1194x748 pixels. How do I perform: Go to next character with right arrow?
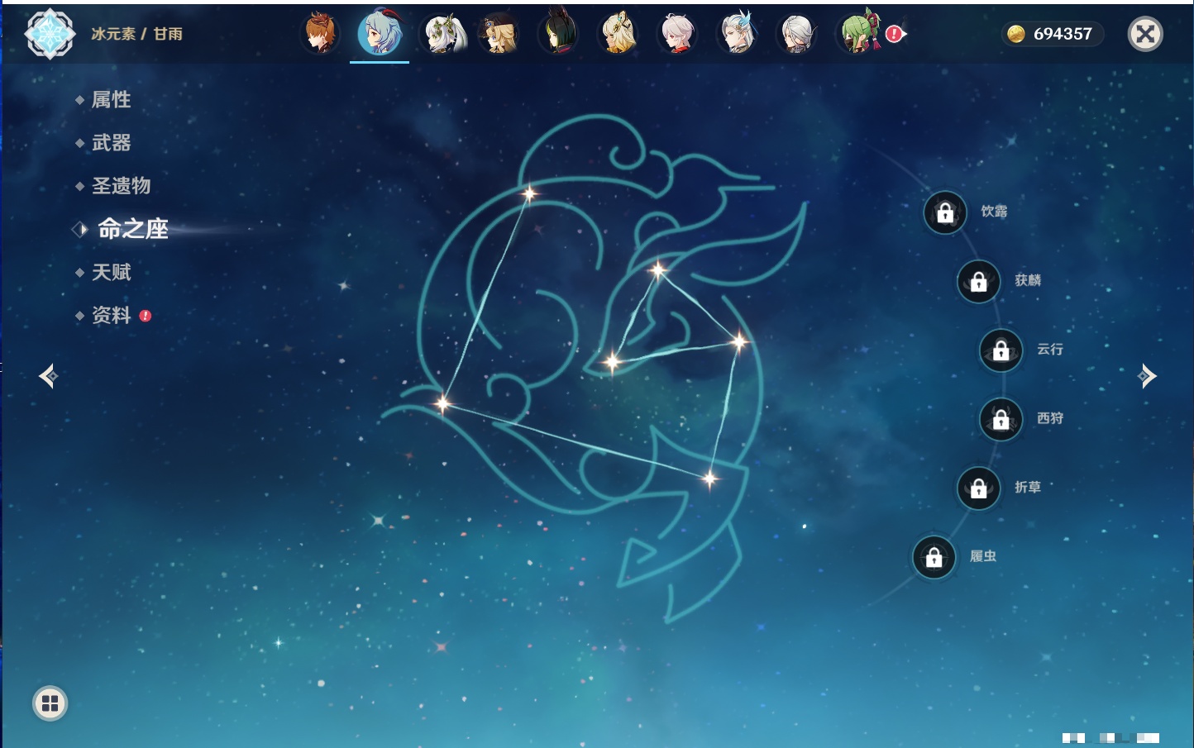tap(1146, 376)
